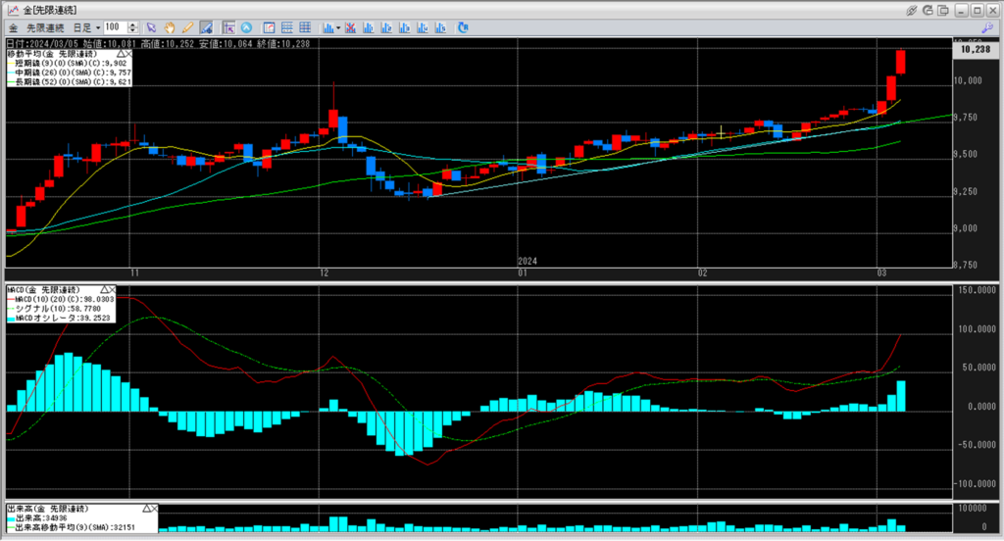Select the arrow pointer tool
Screen dimensions: 1004x541
(152, 26)
